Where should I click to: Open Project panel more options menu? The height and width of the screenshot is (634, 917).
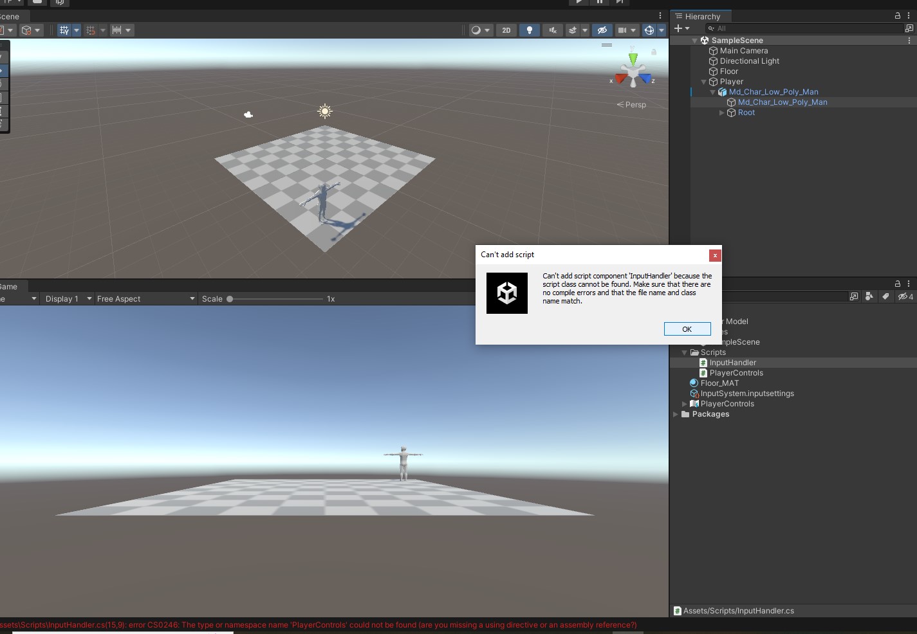(909, 283)
